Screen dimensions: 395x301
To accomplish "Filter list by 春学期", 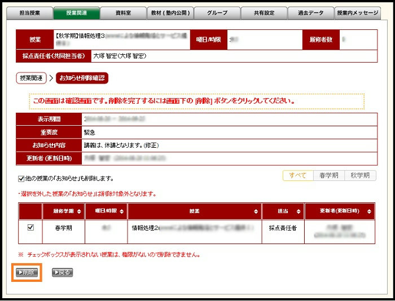I will point(328,175).
